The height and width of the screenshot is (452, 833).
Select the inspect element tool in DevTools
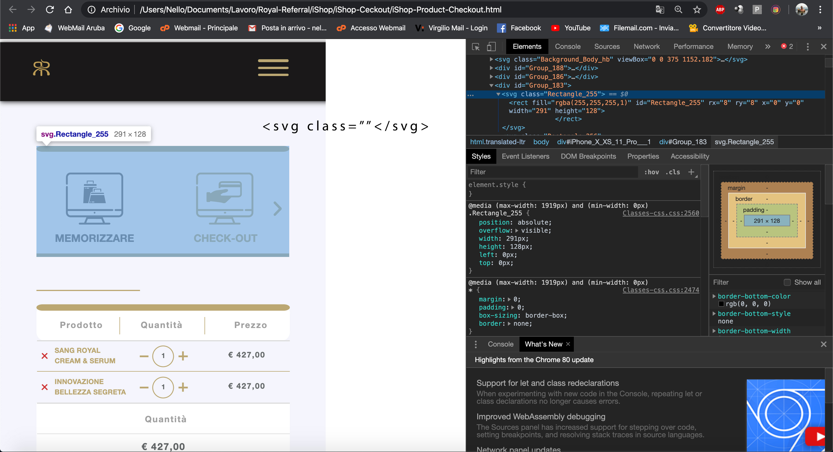point(476,47)
